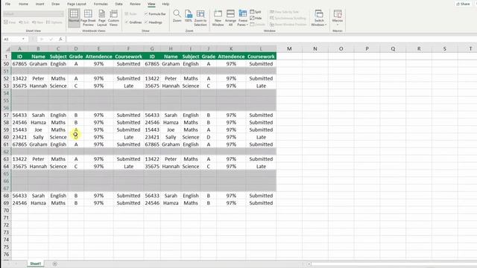477x268 pixels.
Task: Click View Side by Side
Action: pyautogui.click(x=285, y=12)
